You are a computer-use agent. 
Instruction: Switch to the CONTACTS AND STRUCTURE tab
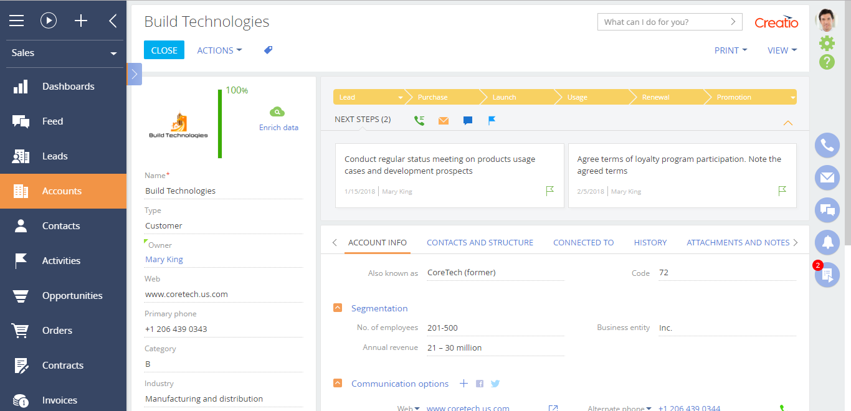click(480, 243)
